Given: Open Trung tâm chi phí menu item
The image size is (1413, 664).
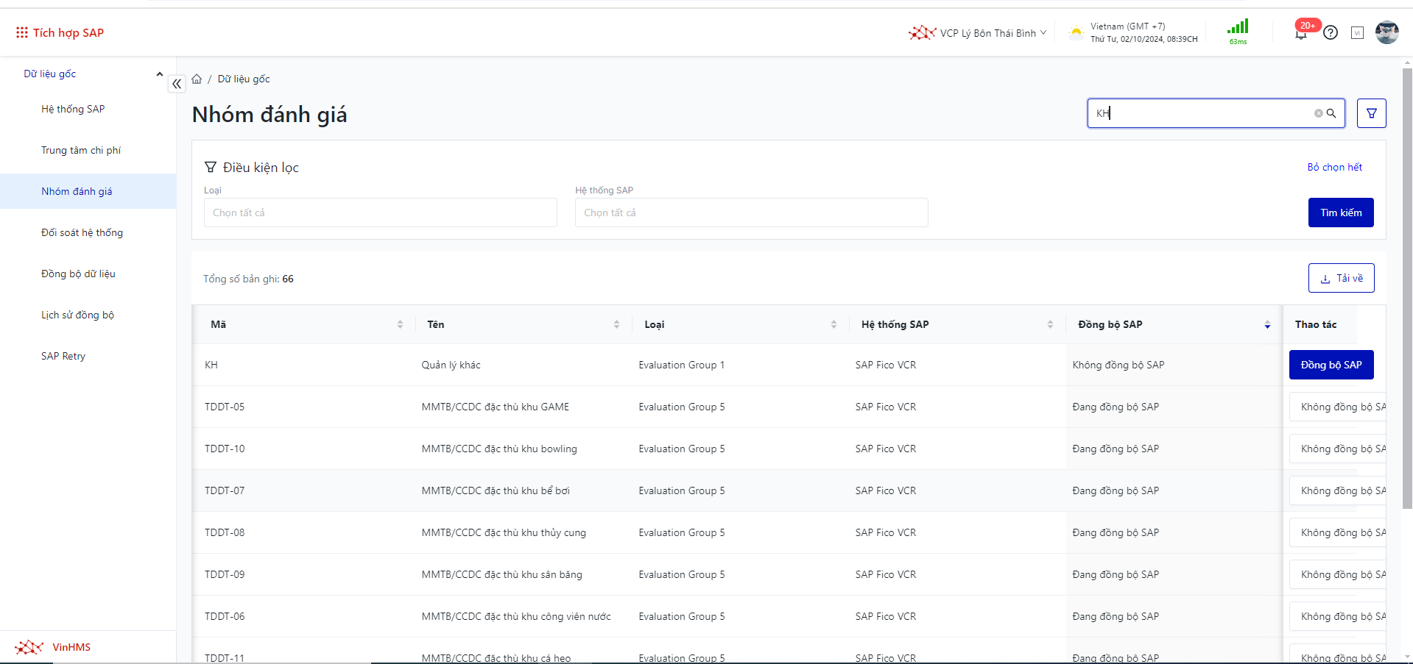Looking at the screenshot, I should [x=81, y=150].
